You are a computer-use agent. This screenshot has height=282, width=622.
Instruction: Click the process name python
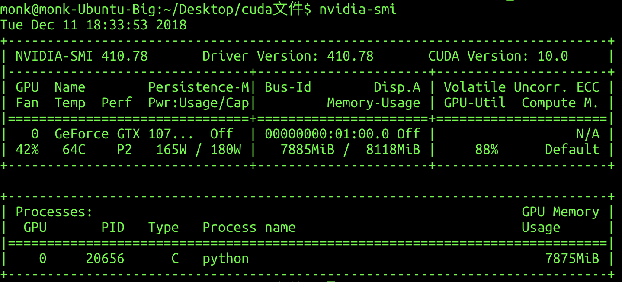click(225, 260)
